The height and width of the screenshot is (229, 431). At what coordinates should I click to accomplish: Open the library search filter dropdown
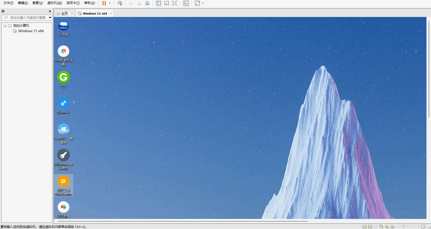[50, 17]
